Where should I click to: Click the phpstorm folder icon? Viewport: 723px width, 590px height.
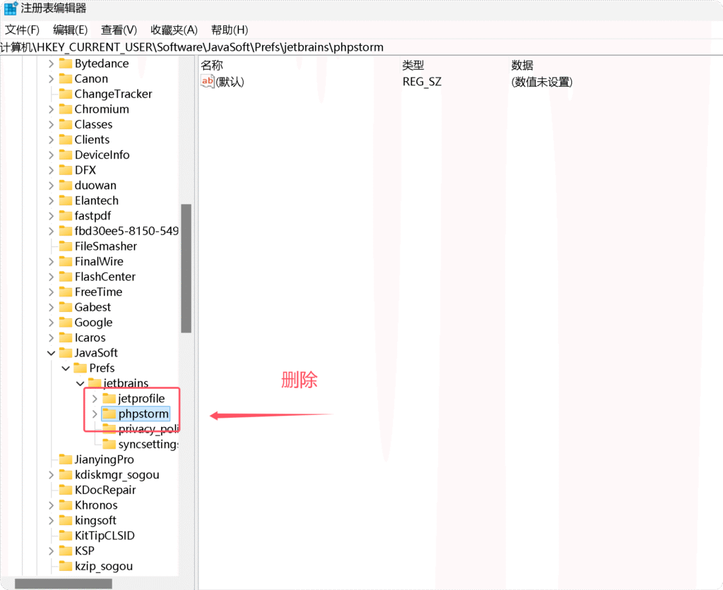(109, 413)
